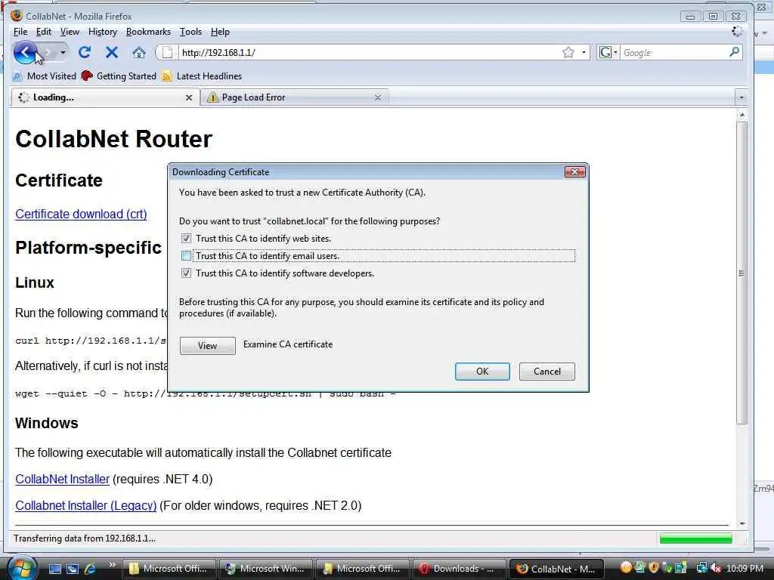Open the Help menu
Screen dimensions: 774x580
(x=220, y=32)
